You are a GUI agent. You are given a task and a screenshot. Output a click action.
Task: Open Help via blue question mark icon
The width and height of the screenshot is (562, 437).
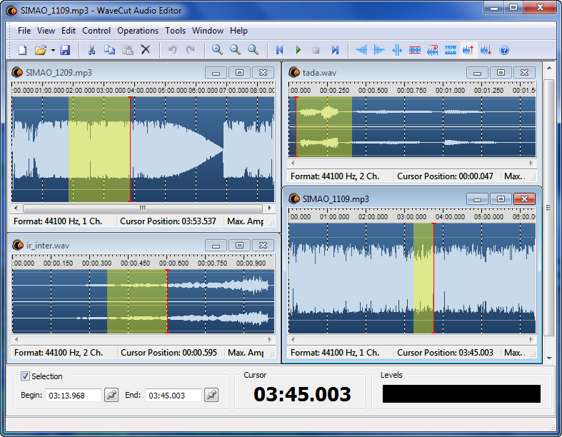505,50
